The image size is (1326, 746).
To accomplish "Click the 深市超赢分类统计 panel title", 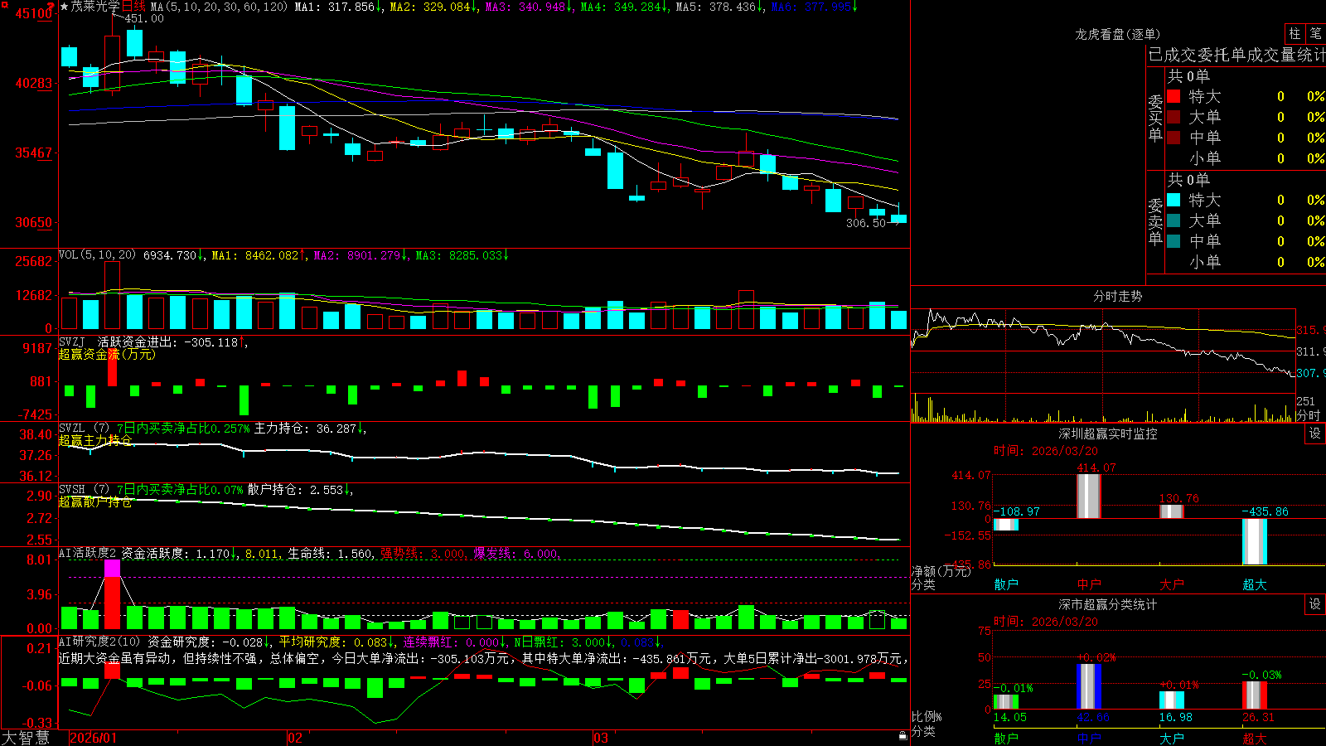I will [1108, 604].
